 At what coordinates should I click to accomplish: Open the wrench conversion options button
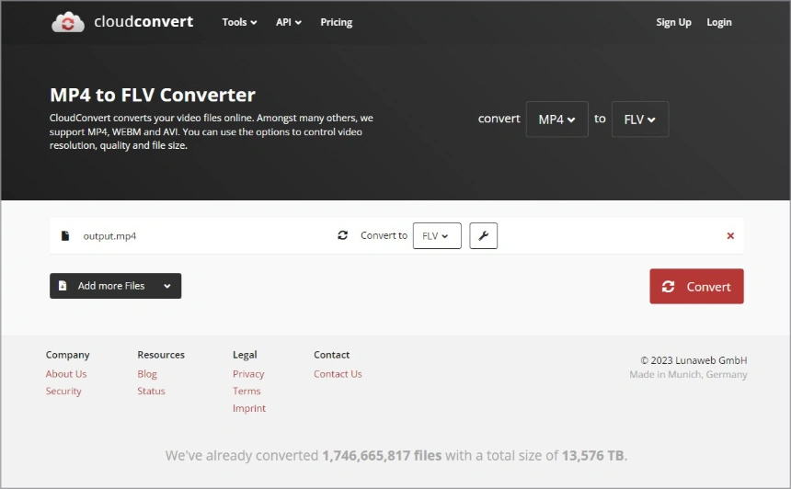[x=483, y=235]
